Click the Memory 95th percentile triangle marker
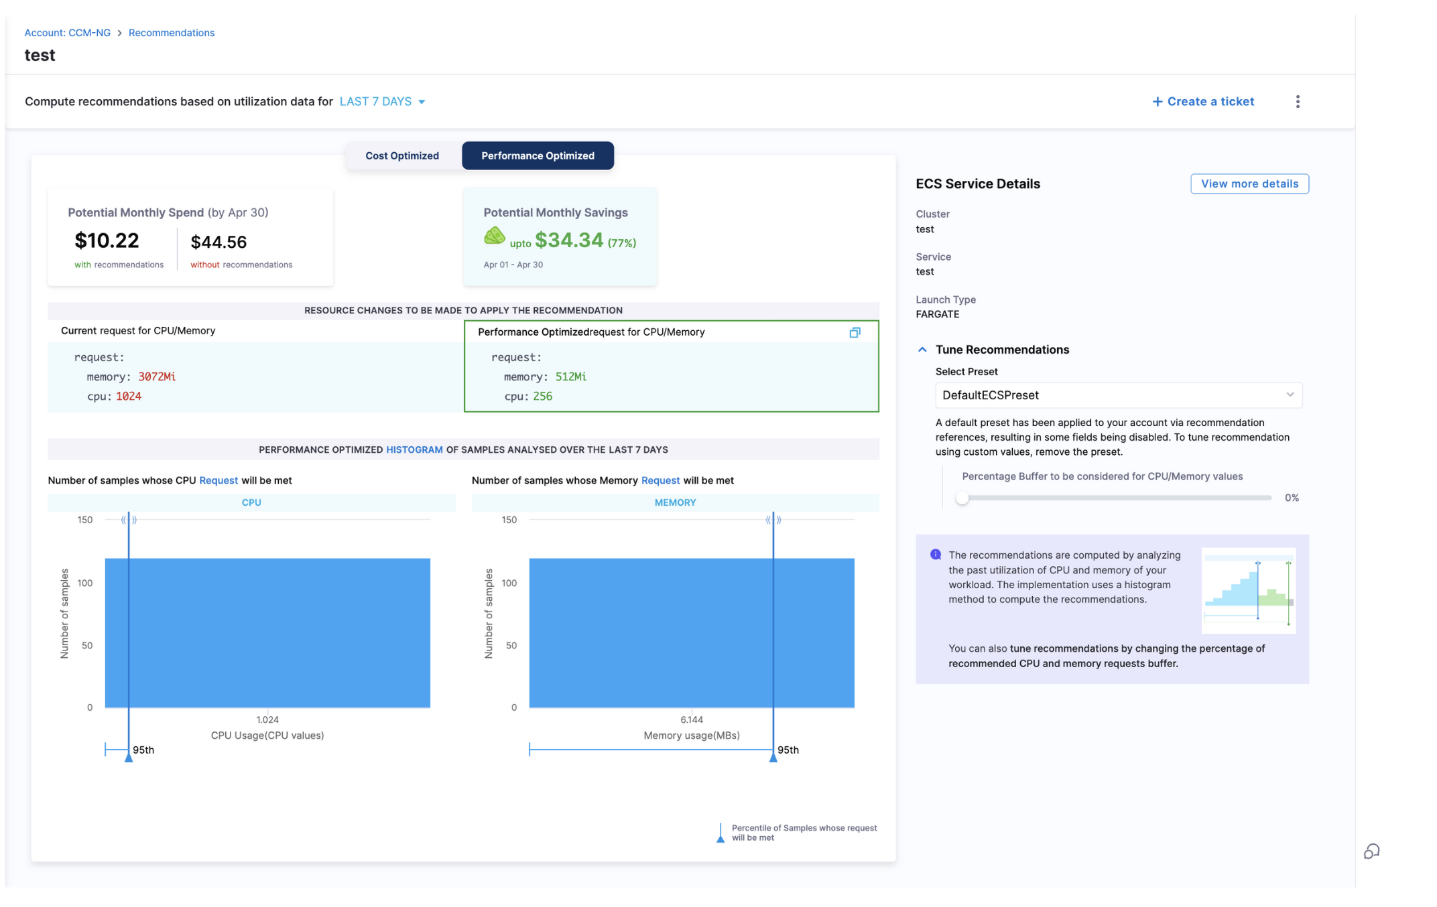The width and height of the screenshot is (1437, 907). coord(773,757)
